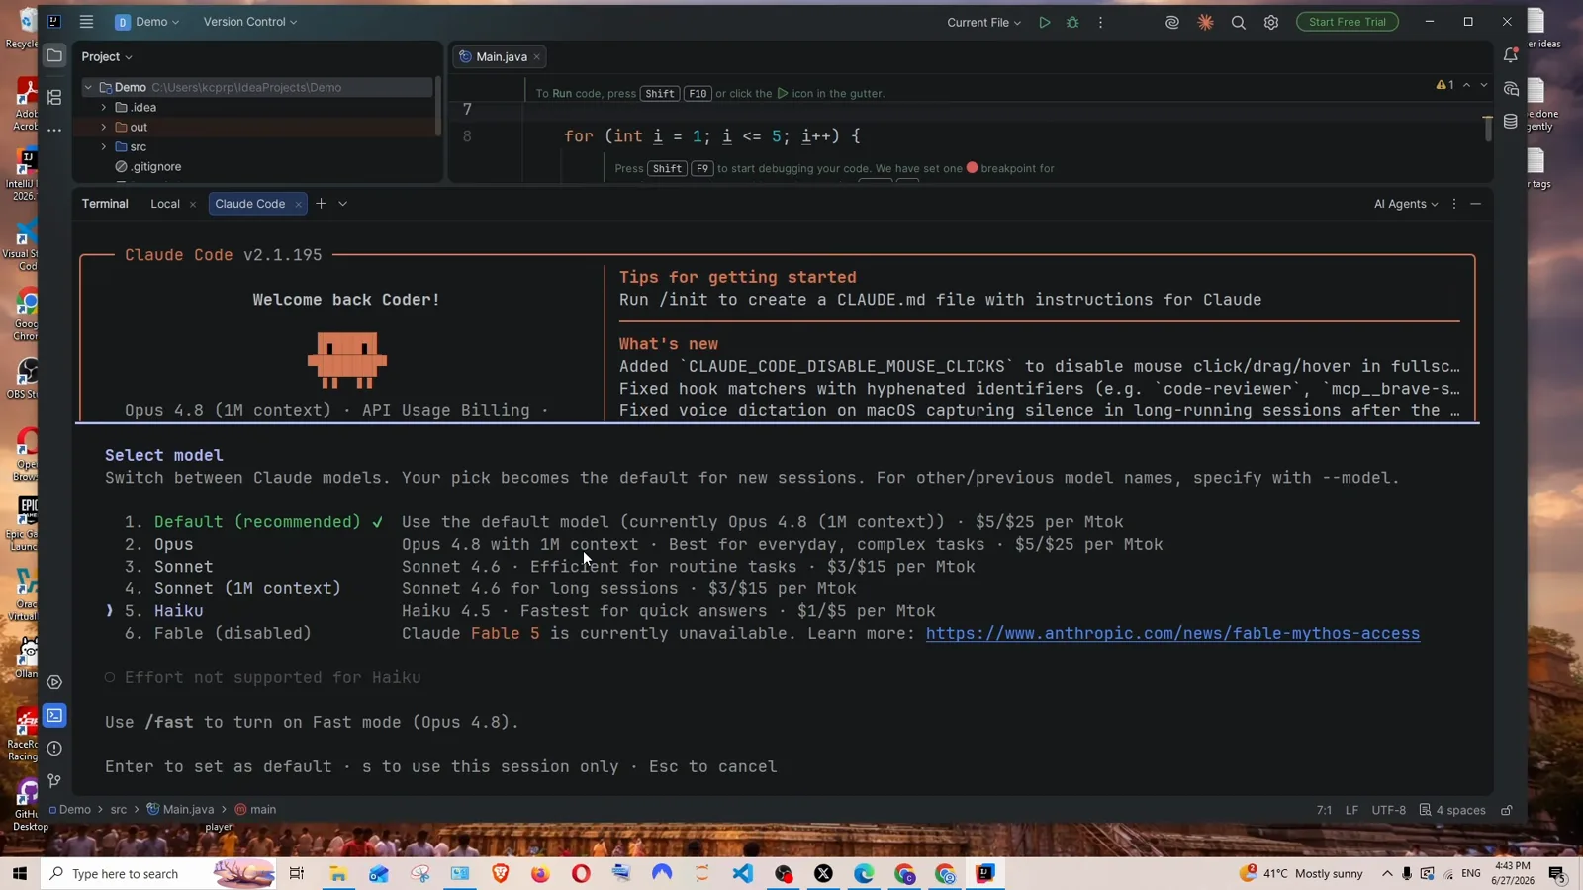This screenshot has height=890, width=1583.
Task: Click the 4 spaces indent setting
Action: point(1452,810)
